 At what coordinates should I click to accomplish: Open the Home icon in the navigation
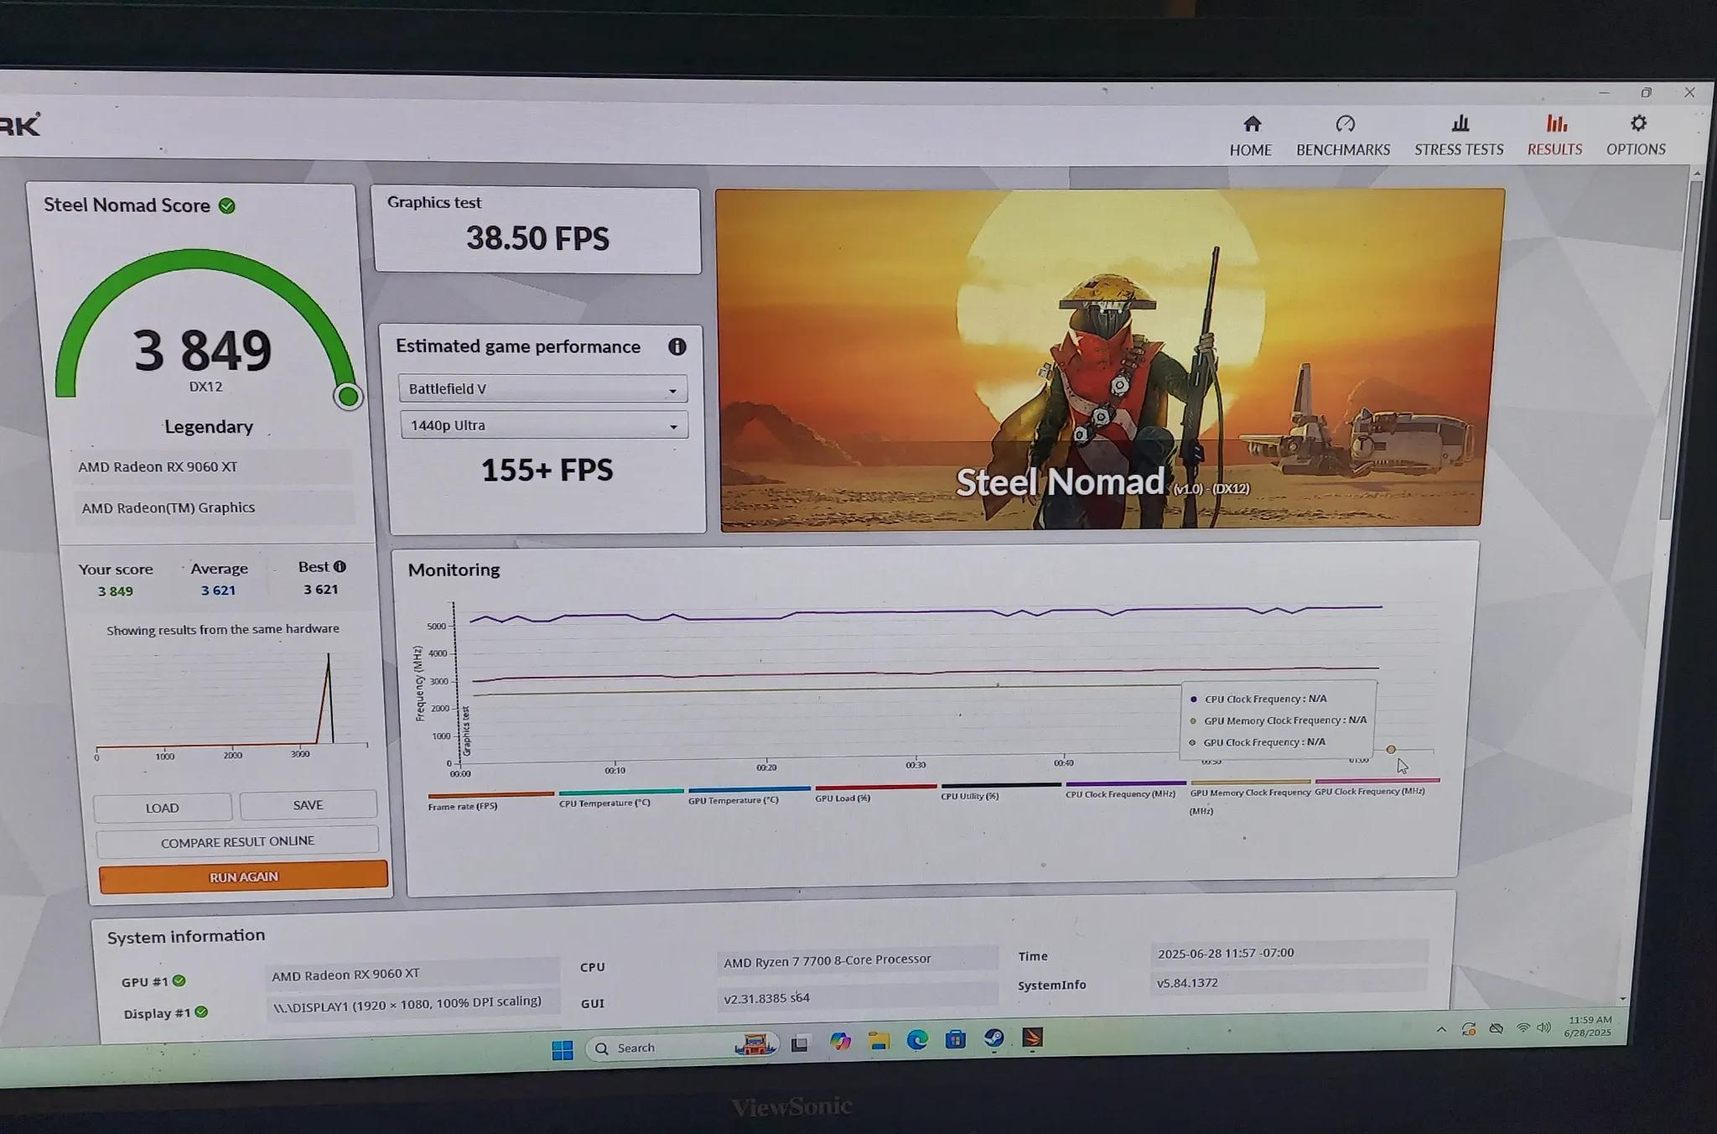click(x=1252, y=124)
